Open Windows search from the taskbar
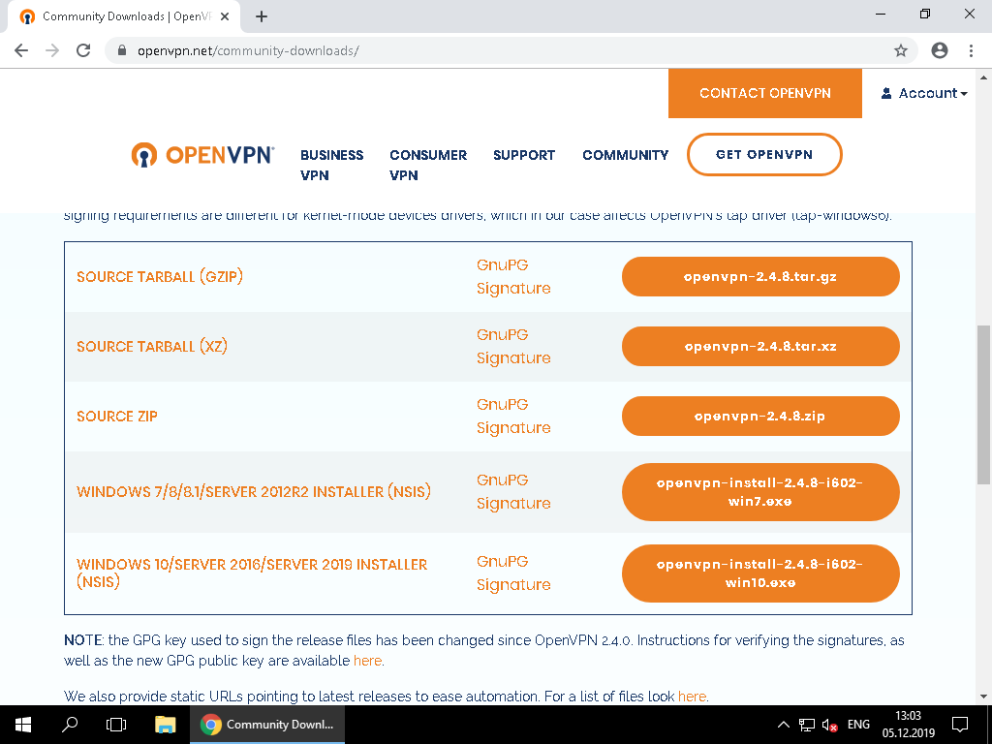This screenshot has height=744, width=992. [70, 725]
